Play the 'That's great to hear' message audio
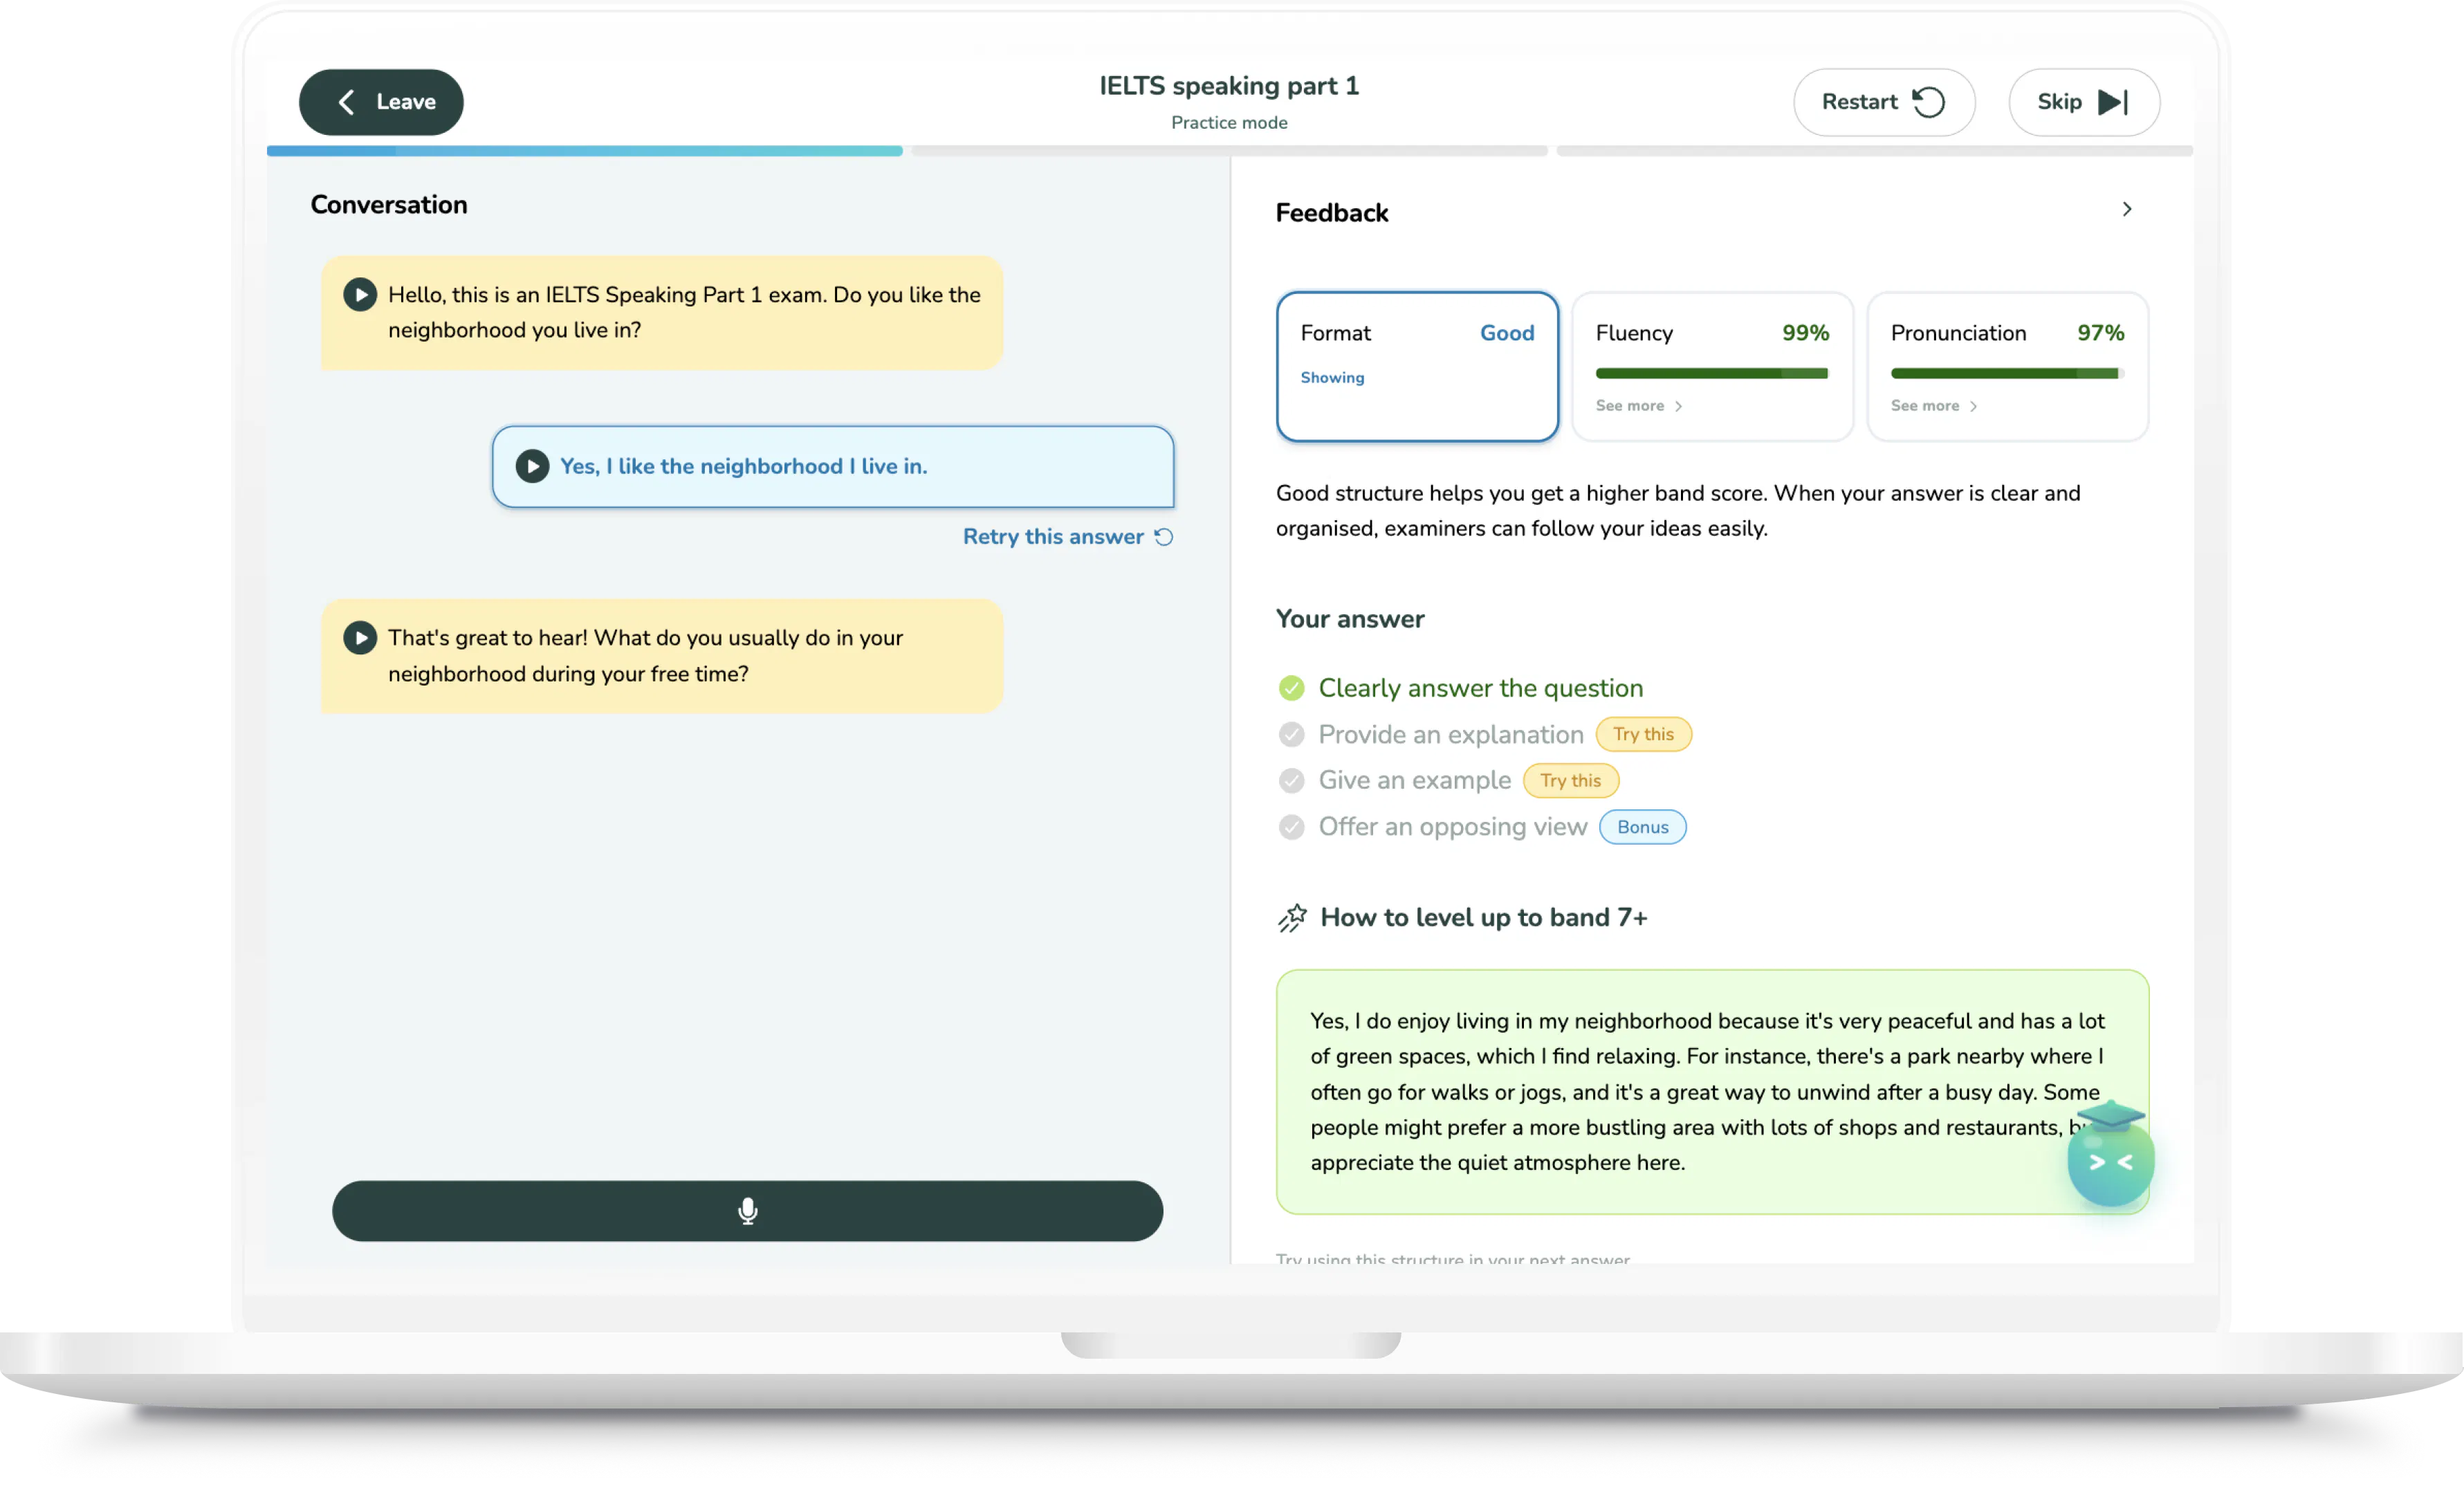The image size is (2464, 1486). [x=360, y=638]
